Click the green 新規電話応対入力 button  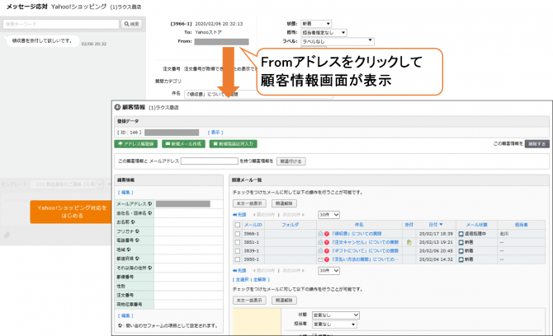233,144
